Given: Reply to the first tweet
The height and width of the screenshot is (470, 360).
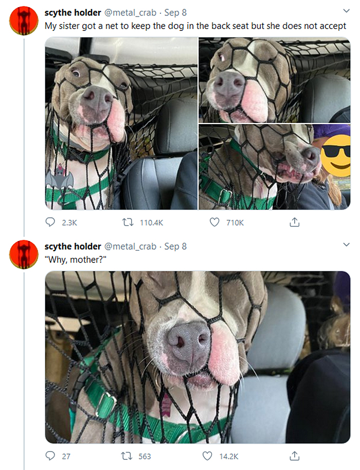Looking at the screenshot, I should 50,222.
